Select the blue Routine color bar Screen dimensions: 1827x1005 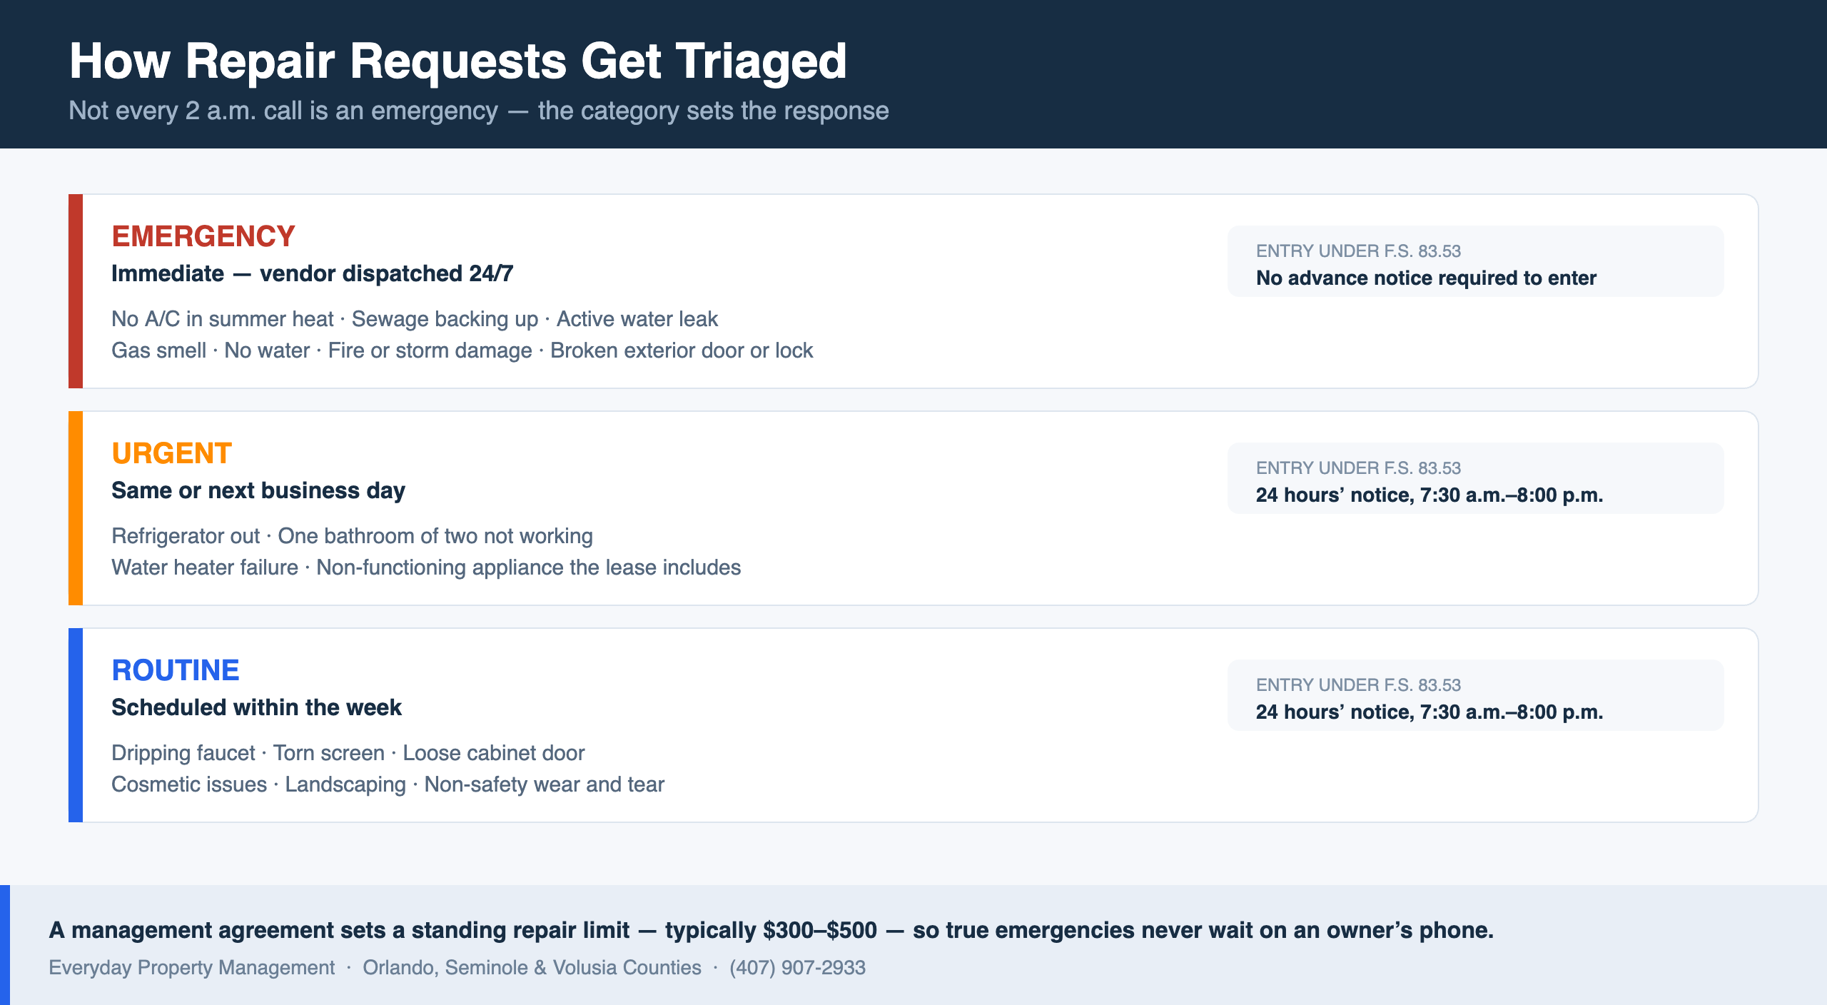click(x=76, y=725)
